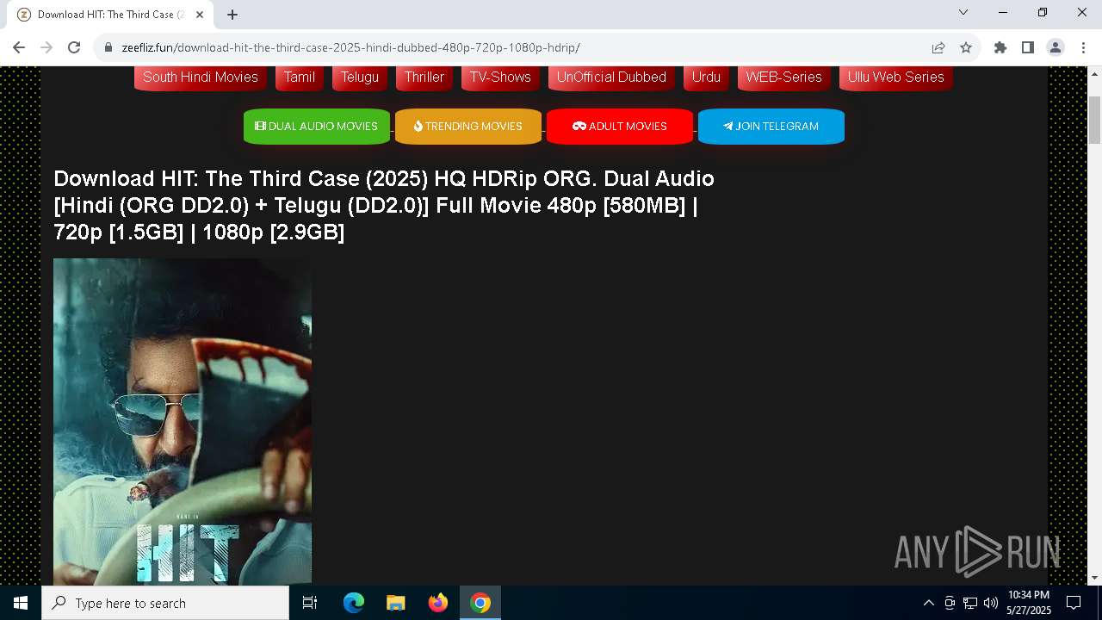1102x620 pixels.
Task: Click the scrollbar up arrow
Action: click(1094, 73)
